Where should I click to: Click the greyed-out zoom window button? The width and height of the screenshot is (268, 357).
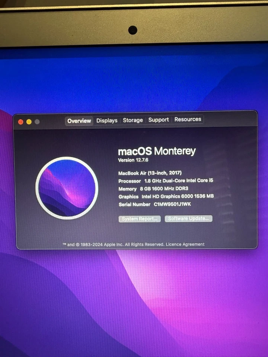click(37, 122)
